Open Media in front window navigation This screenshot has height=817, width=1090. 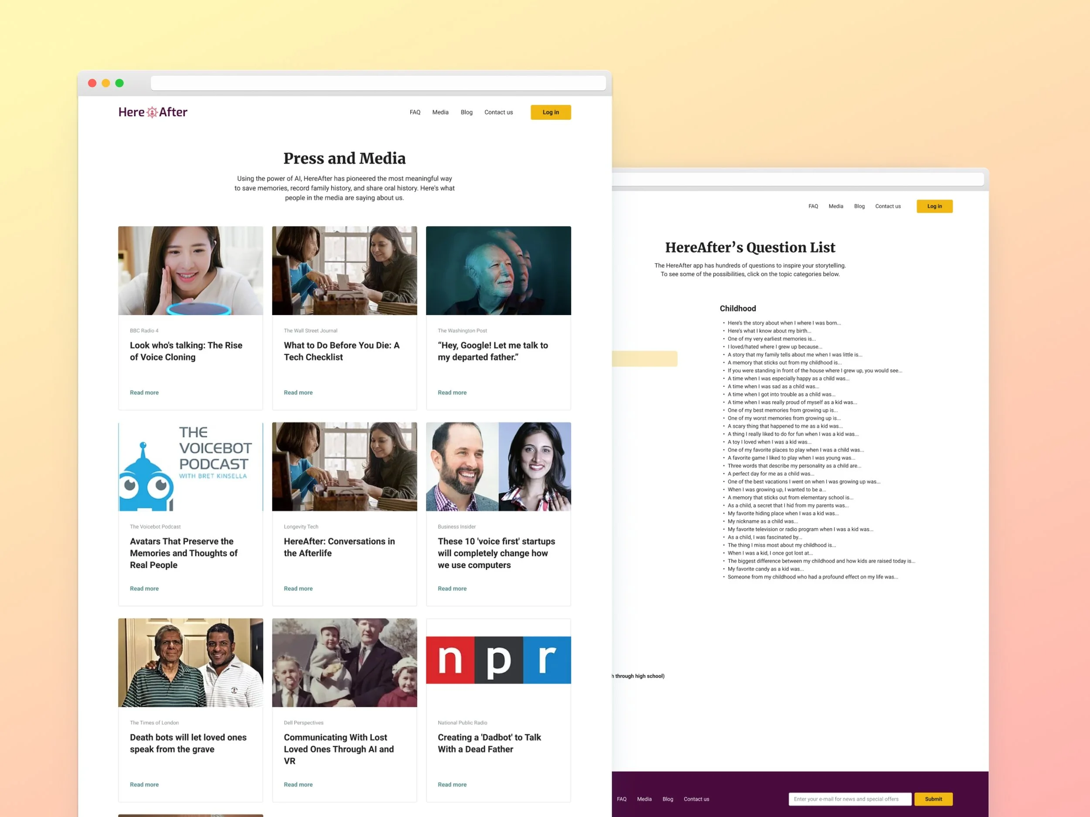coord(440,112)
